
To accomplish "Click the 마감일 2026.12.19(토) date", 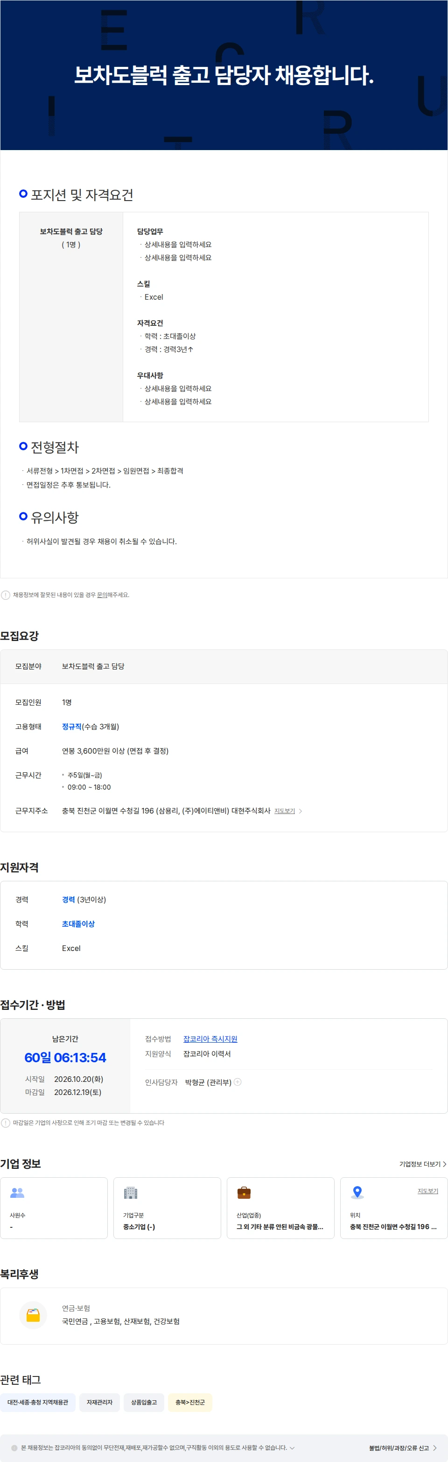I will pos(77,1092).
